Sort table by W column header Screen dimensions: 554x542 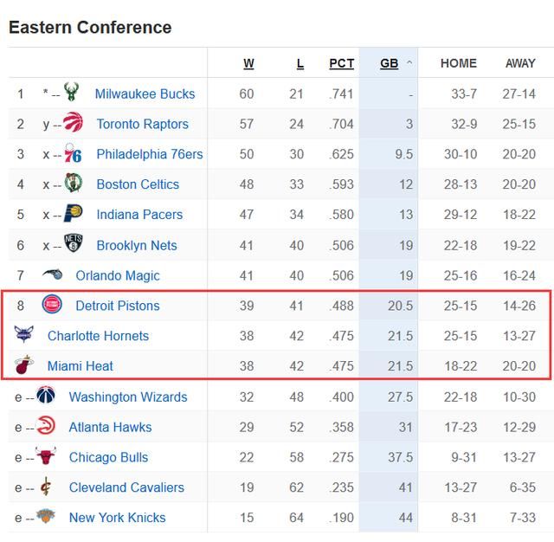click(x=248, y=63)
